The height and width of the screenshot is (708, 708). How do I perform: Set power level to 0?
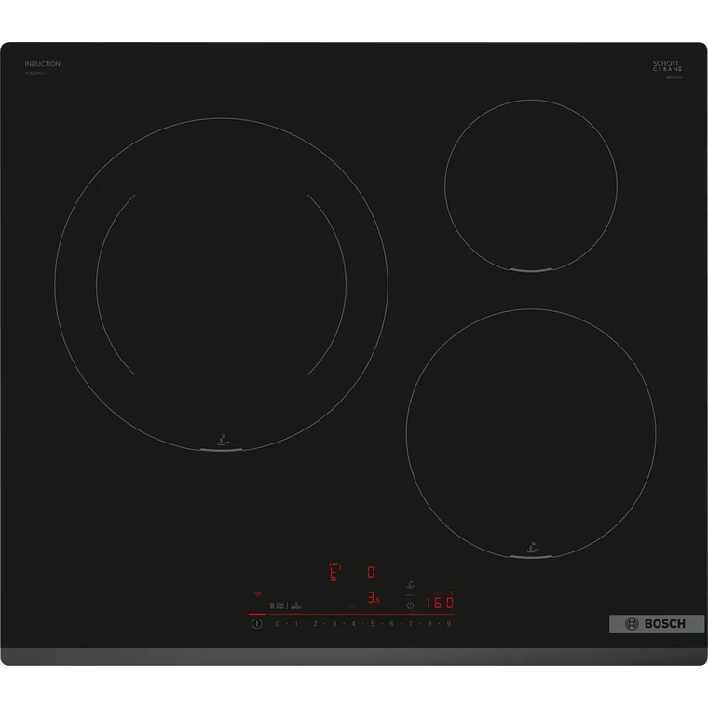(277, 623)
